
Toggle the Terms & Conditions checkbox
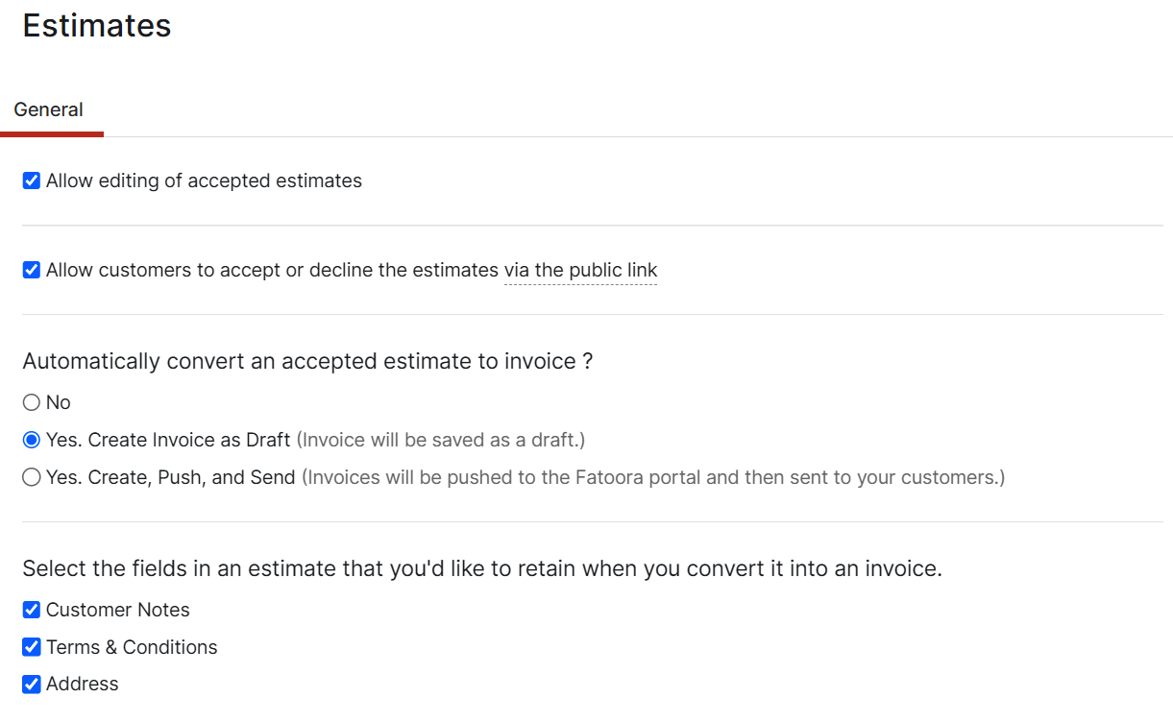pyautogui.click(x=32, y=647)
